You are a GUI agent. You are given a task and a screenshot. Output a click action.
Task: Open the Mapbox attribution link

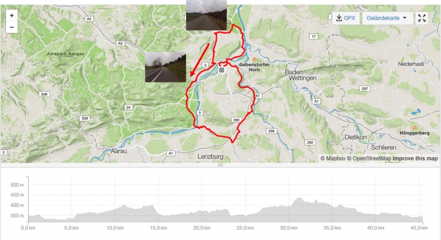coord(333,159)
